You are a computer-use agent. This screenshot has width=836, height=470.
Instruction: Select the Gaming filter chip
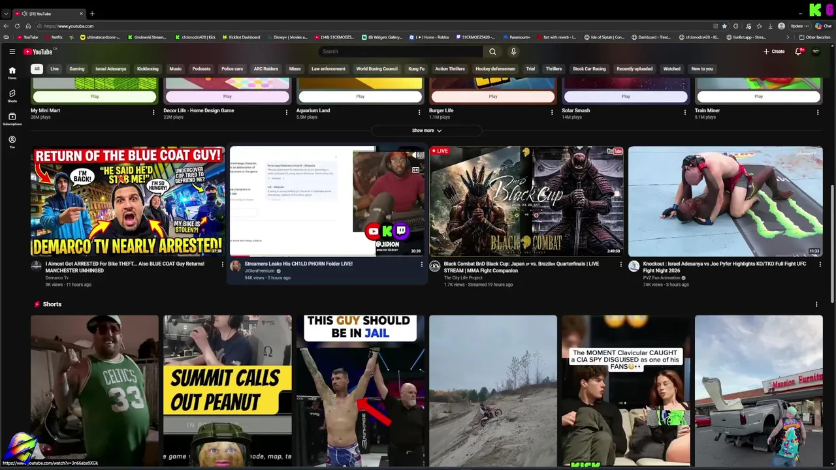pos(77,69)
